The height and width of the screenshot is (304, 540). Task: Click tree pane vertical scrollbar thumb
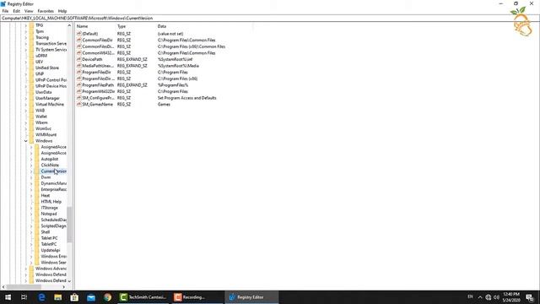click(x=69, y=225)
